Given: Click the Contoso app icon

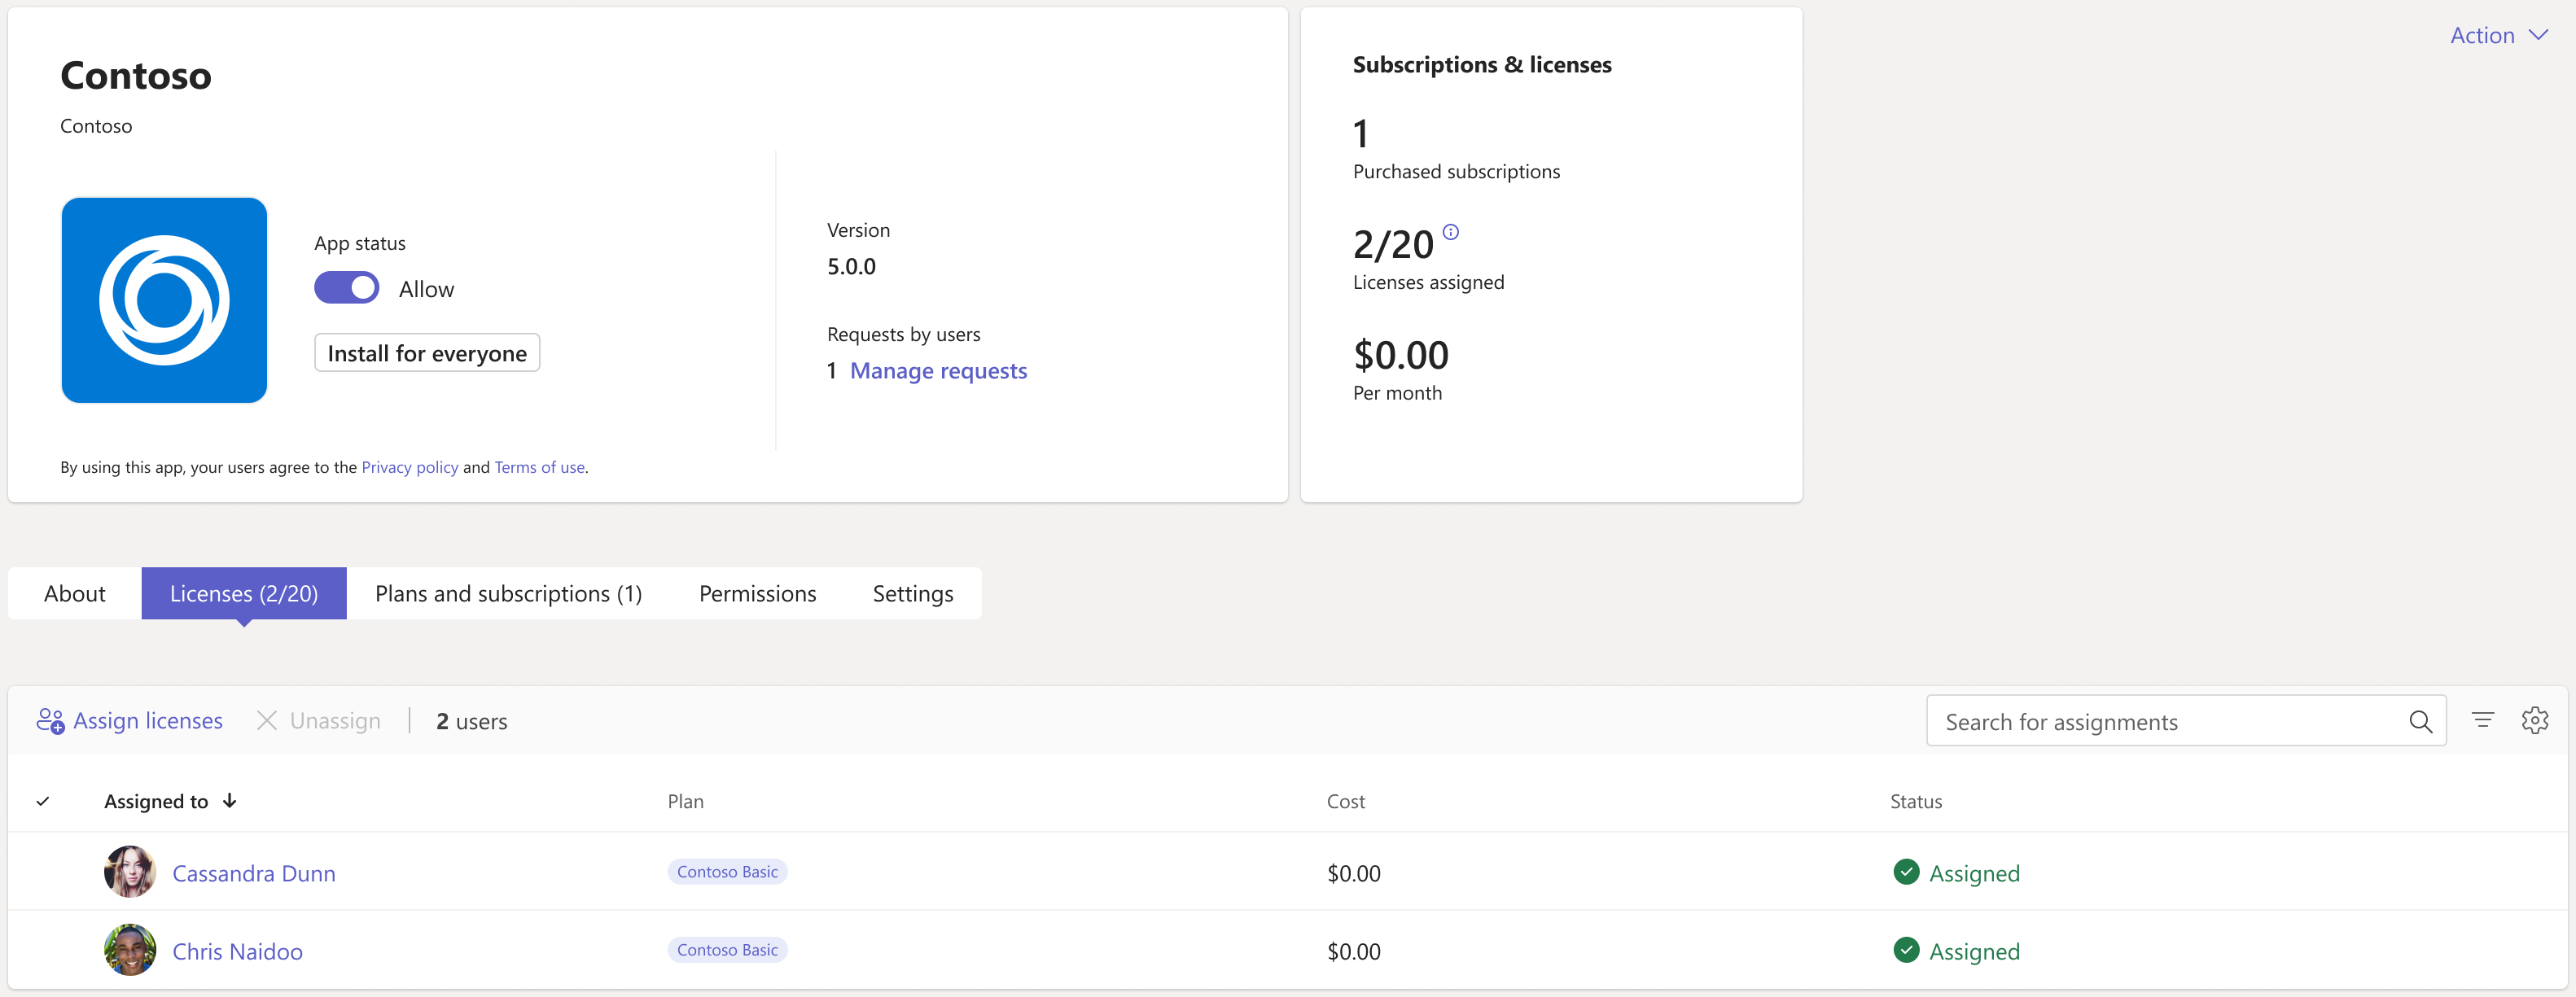Looking at the screenshot, I should pyautogui.click(x=163, y=299).
